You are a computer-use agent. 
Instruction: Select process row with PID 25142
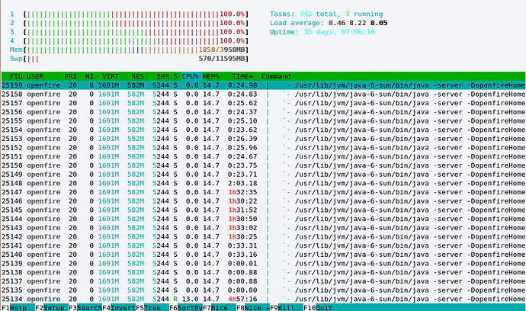click(x=263, y=236)
